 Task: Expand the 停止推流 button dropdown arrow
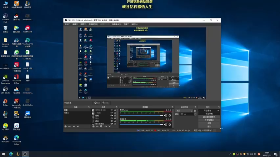coord(218,111)
